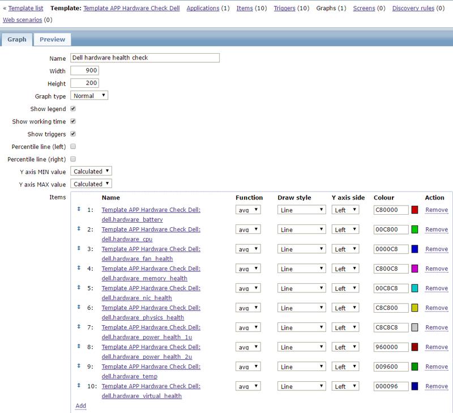Open the Triggers section link
Image resolution: width=453 pixels, height=413 pixels.
point(284,8)
